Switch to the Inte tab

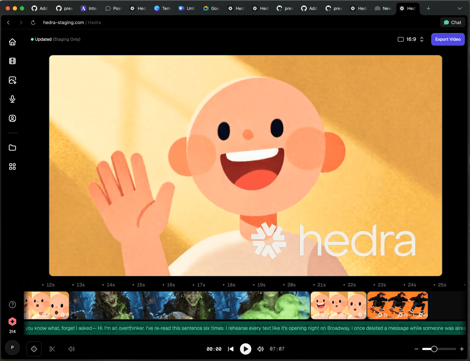(x=89, y=9)
